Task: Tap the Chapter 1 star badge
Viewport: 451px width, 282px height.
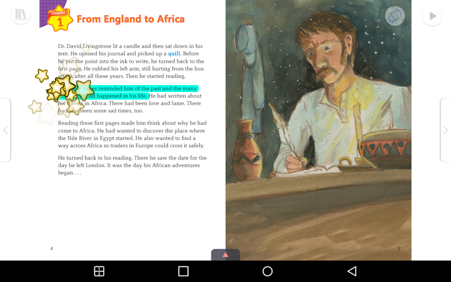Action: 60,19
